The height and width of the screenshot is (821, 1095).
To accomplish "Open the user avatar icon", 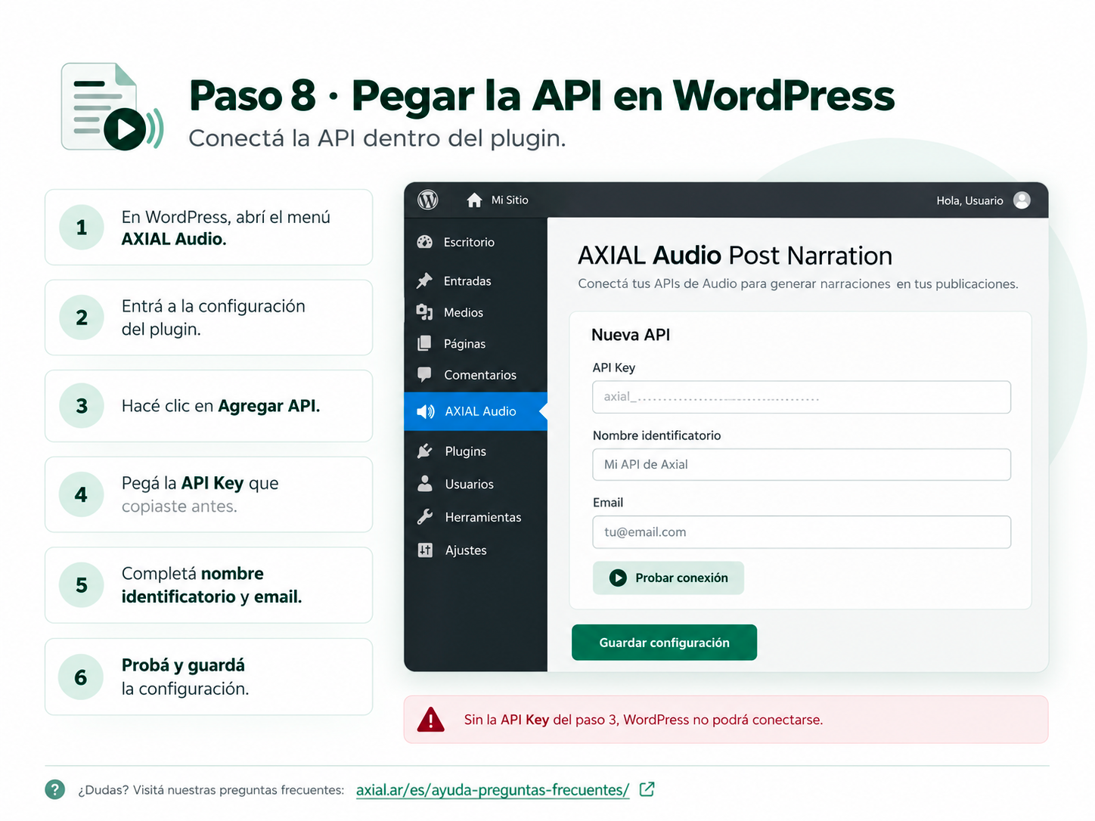I will 1022,200.
